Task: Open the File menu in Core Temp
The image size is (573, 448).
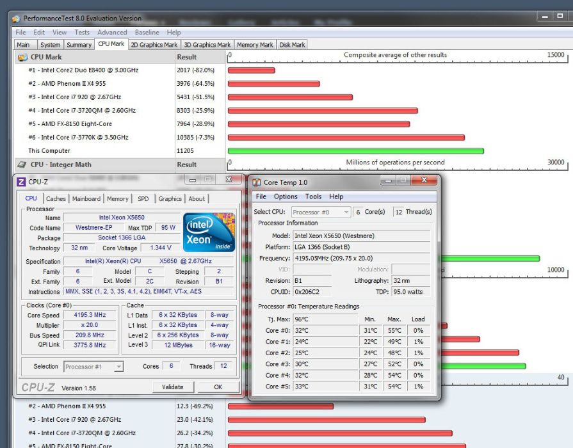Action: click(261, 196)
